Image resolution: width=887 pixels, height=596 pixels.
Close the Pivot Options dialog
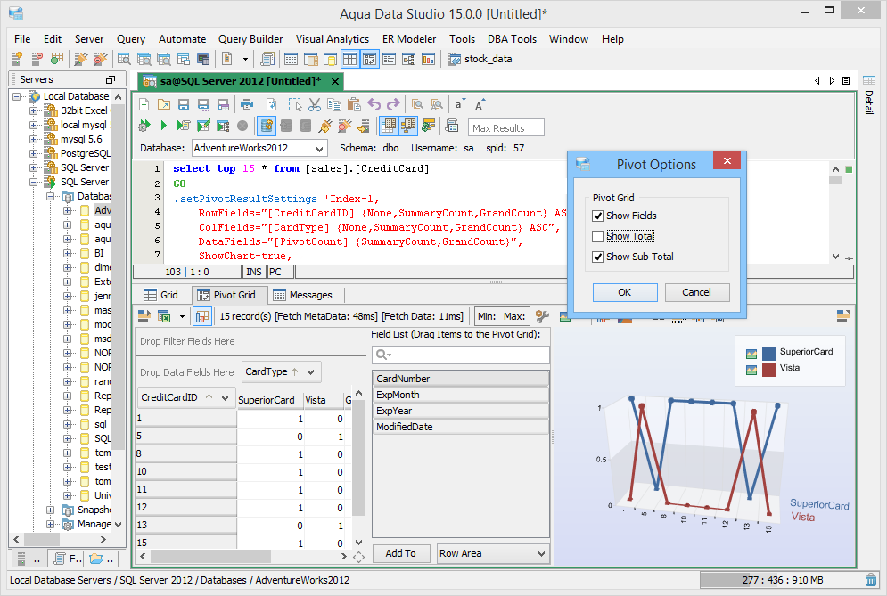727,160
